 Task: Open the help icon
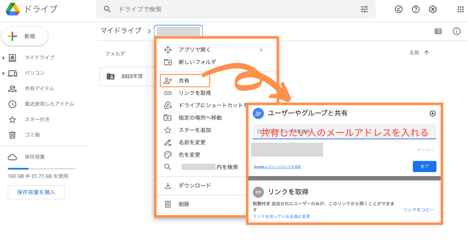(415, 9)
